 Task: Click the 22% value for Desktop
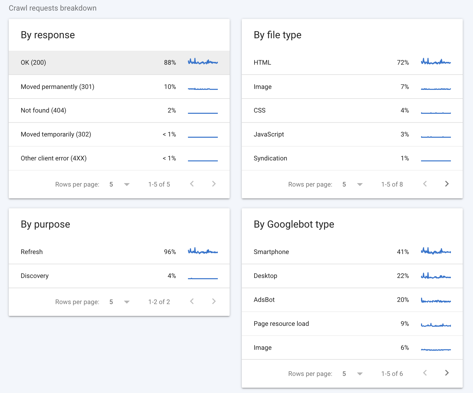pyautogui.click(x=403, y=276)
